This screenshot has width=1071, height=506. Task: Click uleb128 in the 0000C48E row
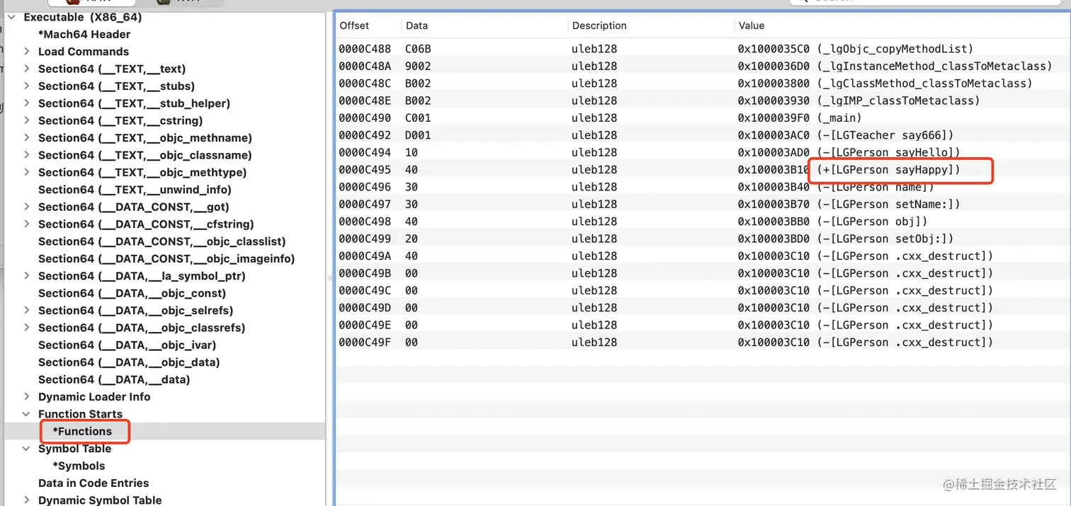pyautogui.click(x=594, y=100)
